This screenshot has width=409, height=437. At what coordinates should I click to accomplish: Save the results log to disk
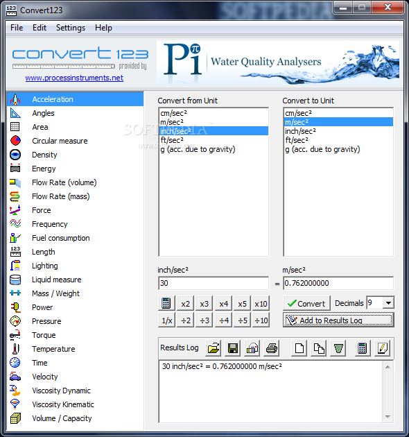(233, 348)
